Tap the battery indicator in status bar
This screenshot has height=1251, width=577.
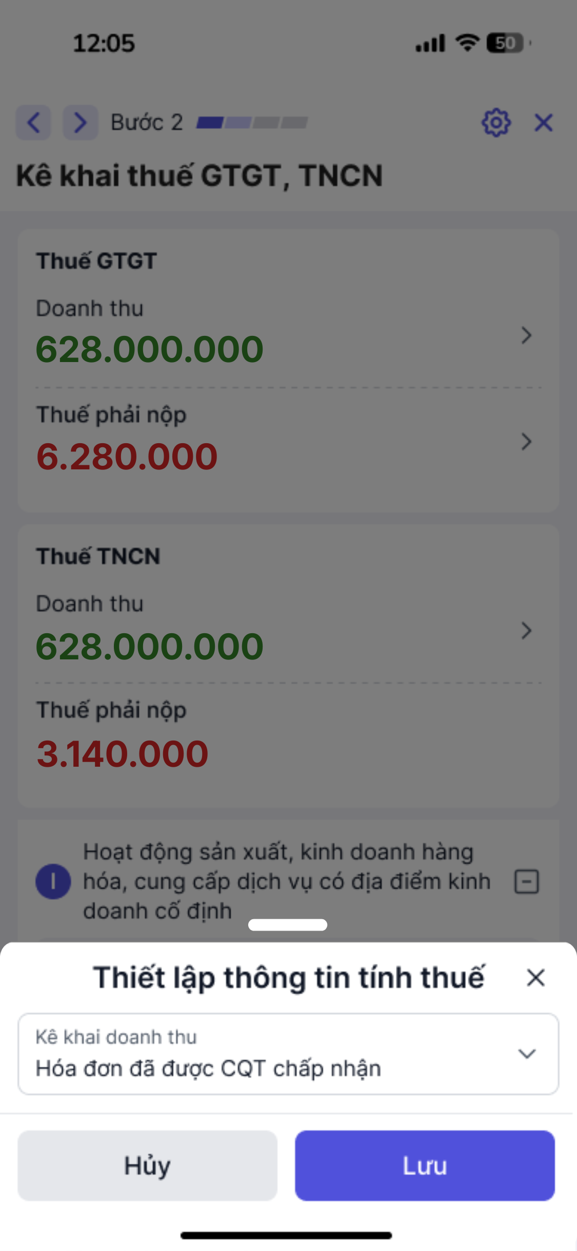[x=506, y=43]
